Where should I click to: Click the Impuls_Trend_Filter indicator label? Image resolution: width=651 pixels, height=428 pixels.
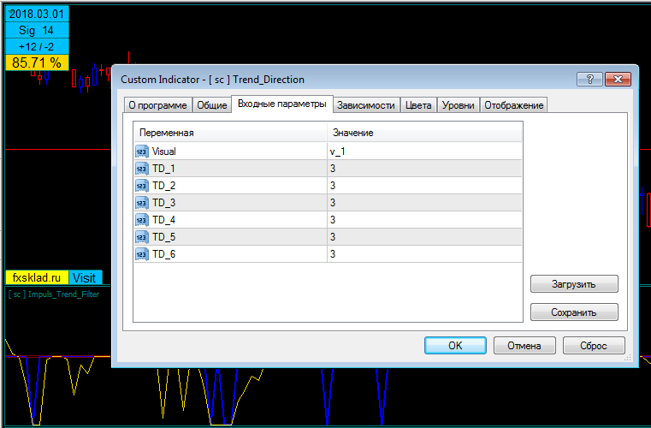(x=54, y=294)
